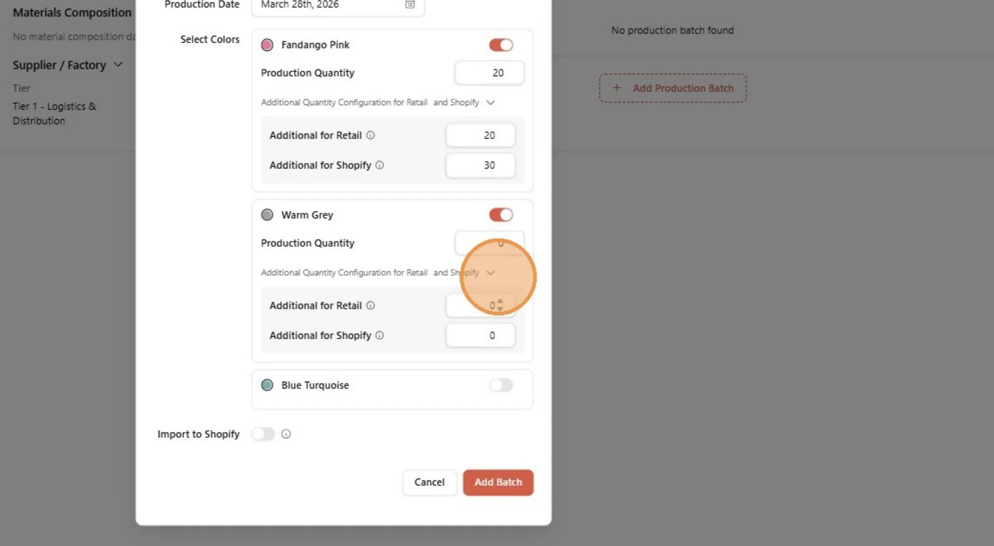994x546 pixels.
Task: Cancel the add batch dialog
Action: 429,482
